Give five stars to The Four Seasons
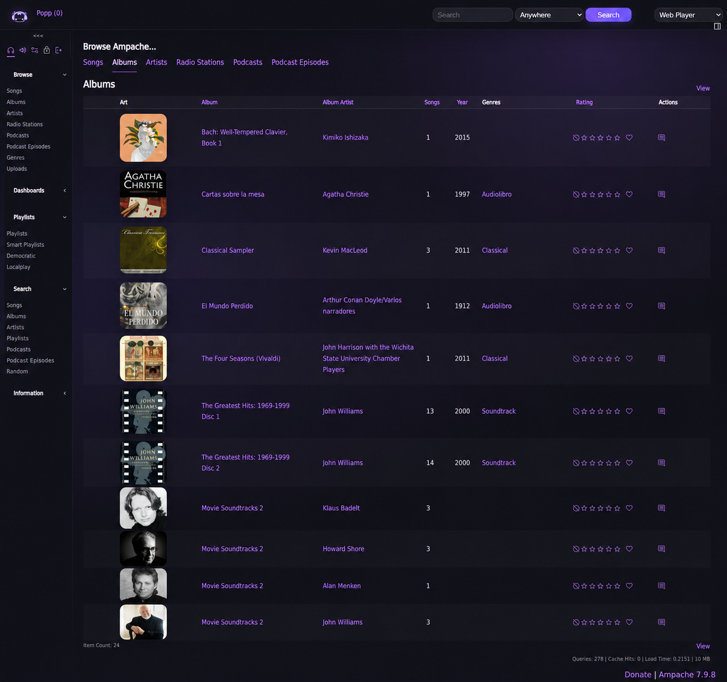This screenshot has height=682, width=727. click(618, 359)
